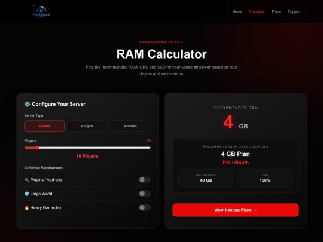Click the FLUXCLOUD TOOLS caption

(x=161, y=42)
